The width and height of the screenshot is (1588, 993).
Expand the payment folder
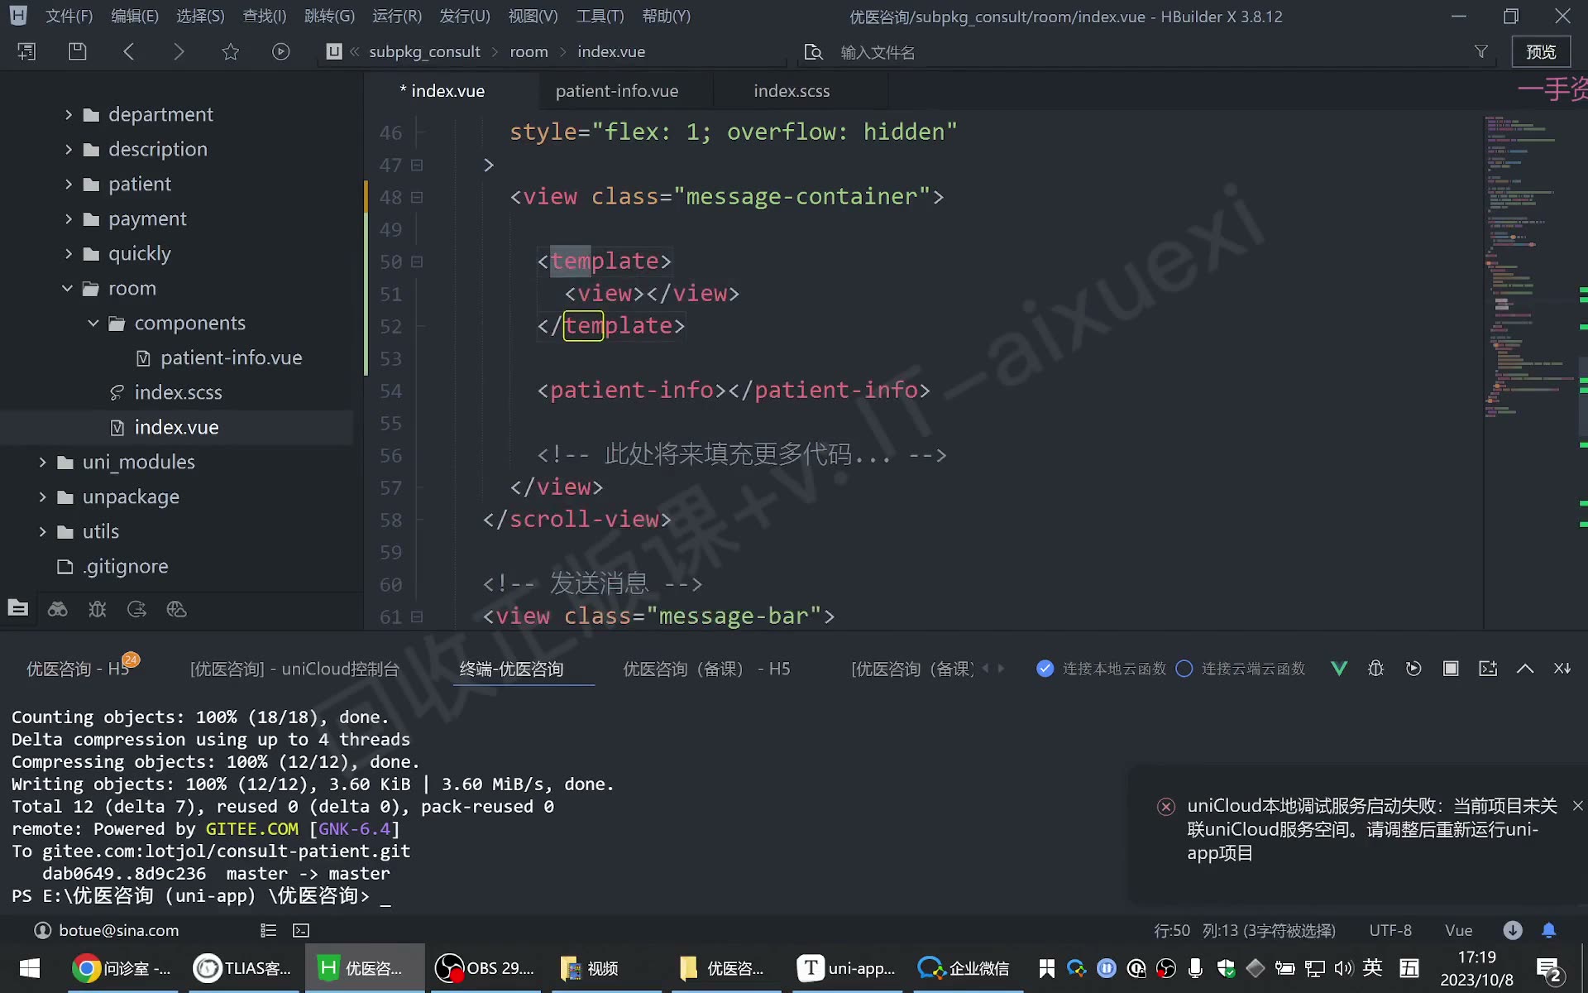point(69,218)
